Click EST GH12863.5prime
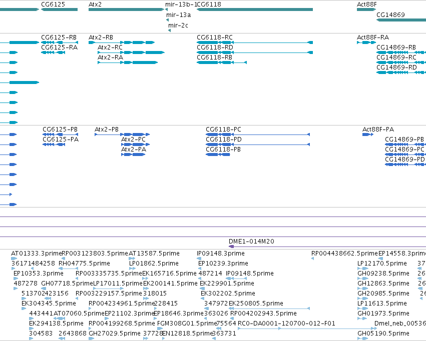The width and height of the screenshot is (426, 341). point(383,283)
